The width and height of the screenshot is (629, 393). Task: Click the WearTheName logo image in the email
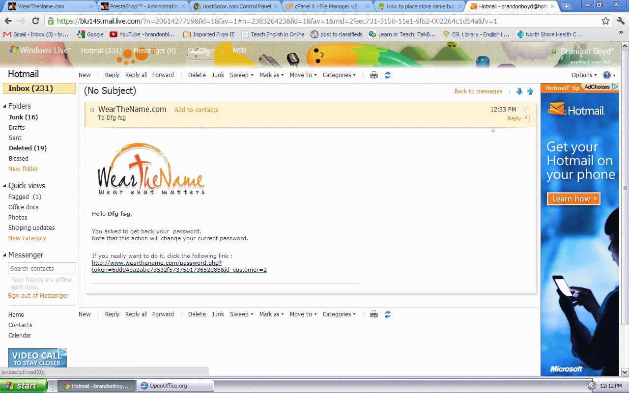click(x=151, y=169)
